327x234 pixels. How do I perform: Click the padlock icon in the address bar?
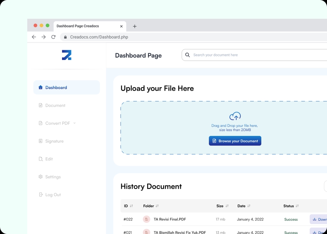pyautogui.click(x=65, y=37)
